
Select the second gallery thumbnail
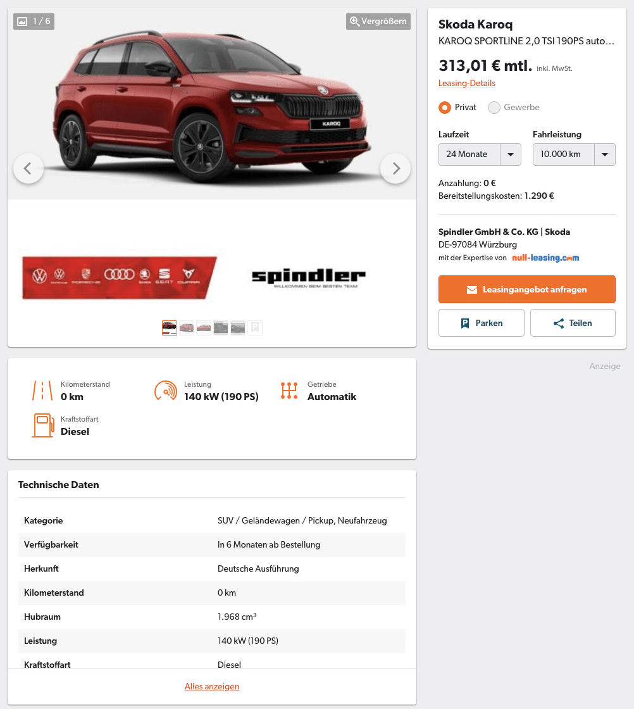tap(187, 327)
